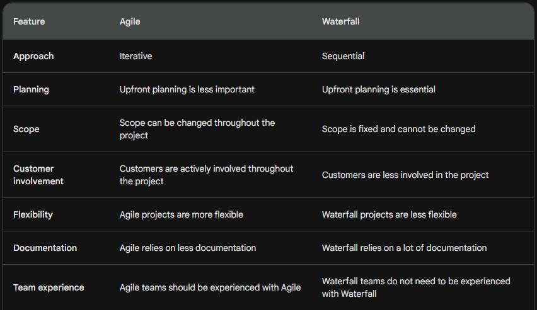Select the Planning row label
The width and height of the screenshot is (537, 310).
click(31, 89)
